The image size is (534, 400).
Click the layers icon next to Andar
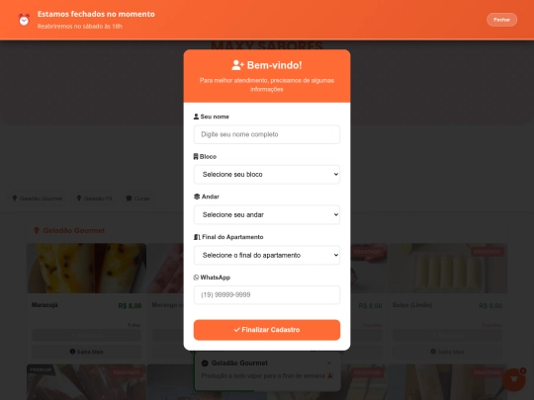point(197,197)
